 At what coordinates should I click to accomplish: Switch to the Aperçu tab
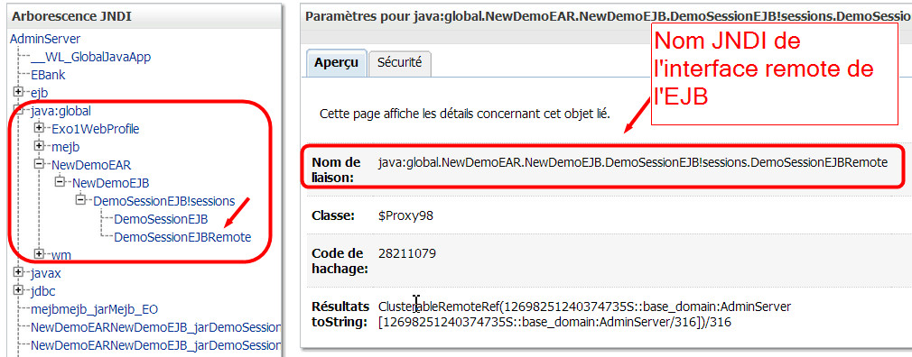(336, 63)
